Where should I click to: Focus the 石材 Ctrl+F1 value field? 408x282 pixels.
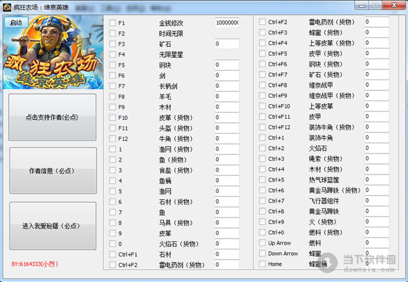[x=227, y=254]
